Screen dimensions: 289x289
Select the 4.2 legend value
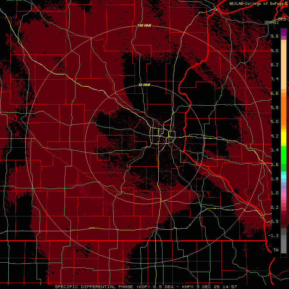[x=275, y=136]
